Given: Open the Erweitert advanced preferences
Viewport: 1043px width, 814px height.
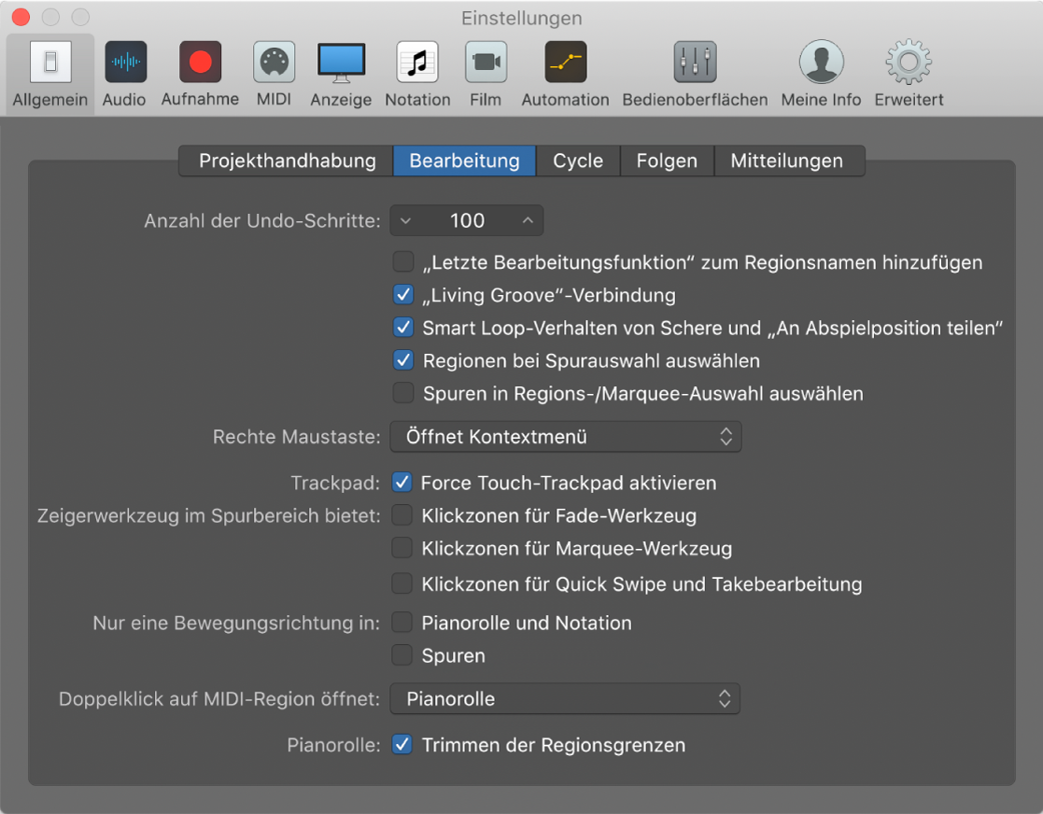Looking at the screenshot, I should coord(909,74).
